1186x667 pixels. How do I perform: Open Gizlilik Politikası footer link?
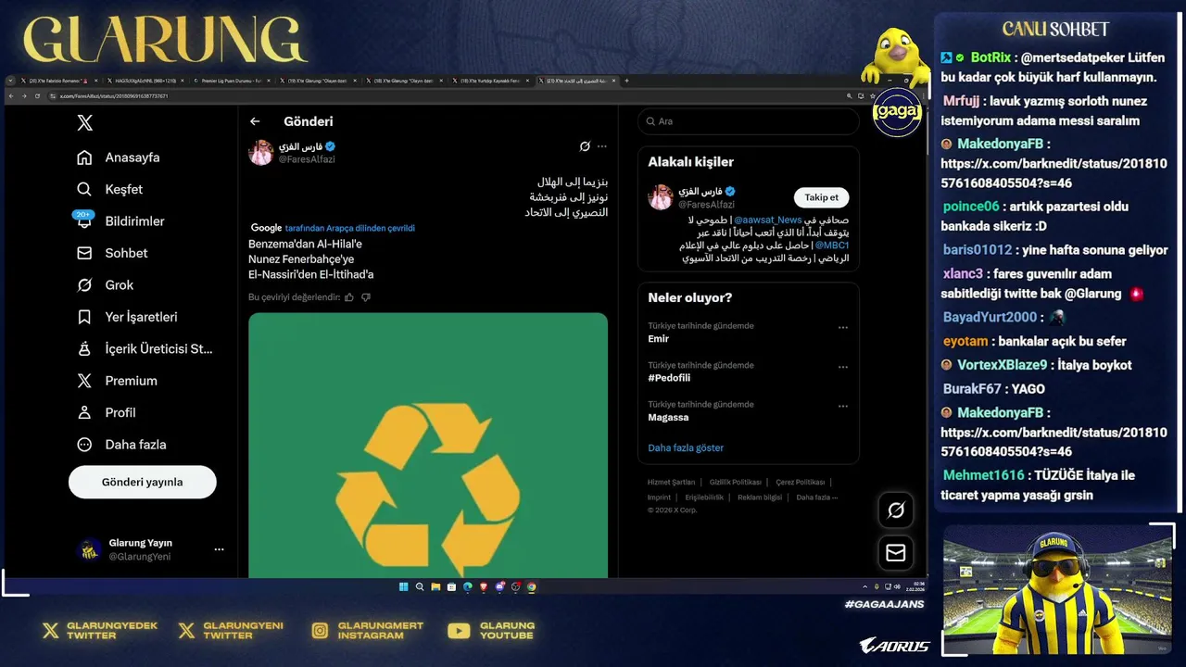[735, 483]
